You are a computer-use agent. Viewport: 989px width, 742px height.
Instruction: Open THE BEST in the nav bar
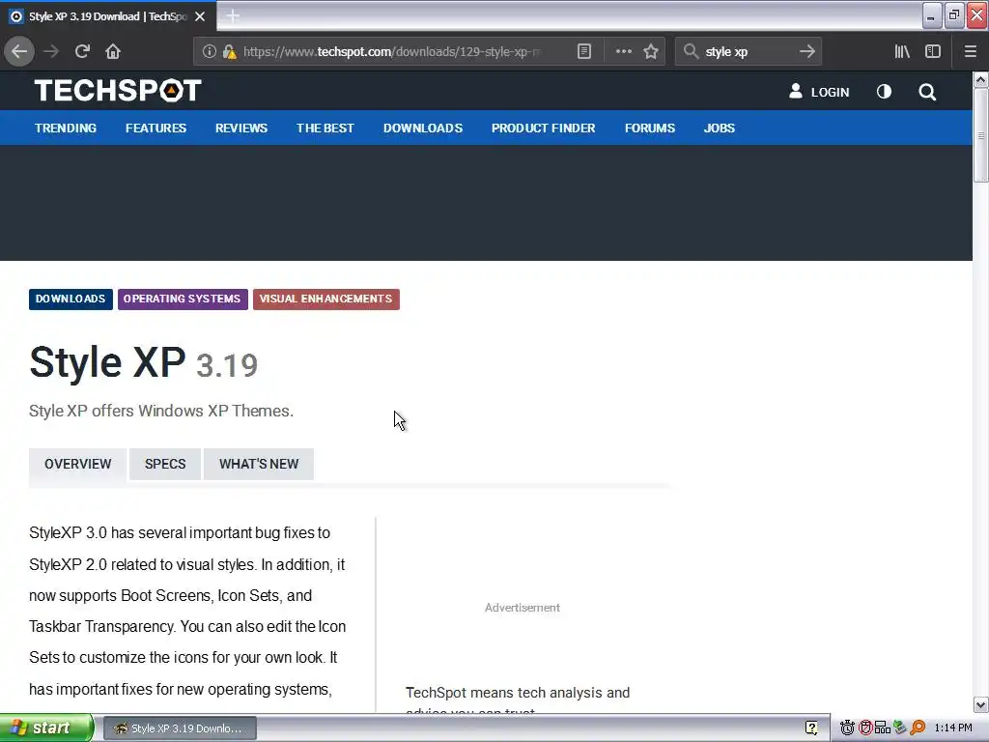click(325, 128)
